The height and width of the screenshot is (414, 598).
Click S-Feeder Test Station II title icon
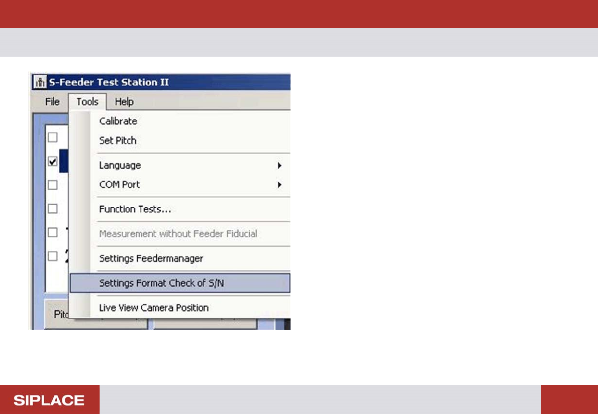pos(40,82)
